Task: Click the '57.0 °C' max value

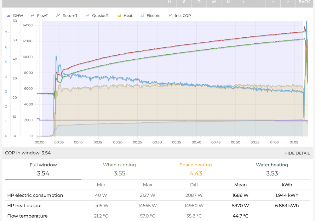Action: [147, 216]
